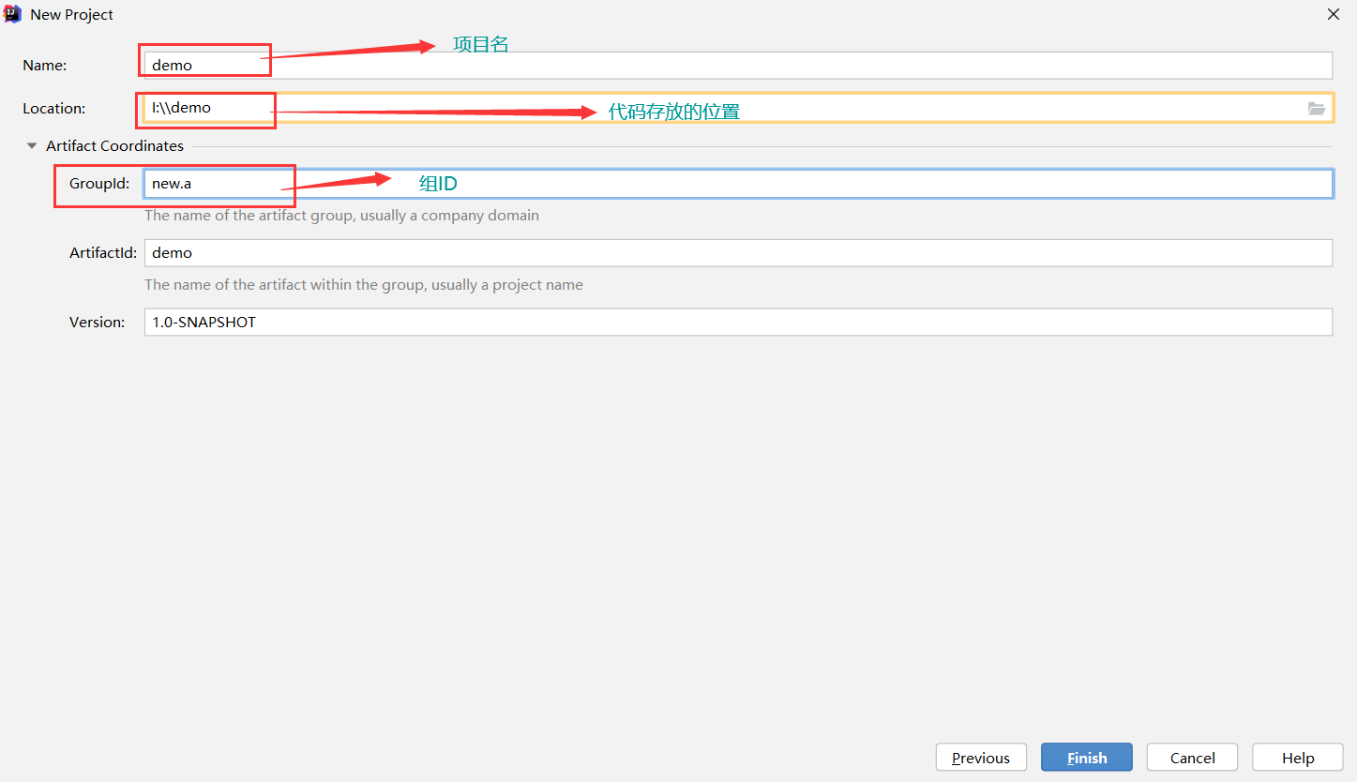Click the Finish button
The height and width of the screenshot is (782, 1357).
pyautogui.click(x=1087, y=758)
